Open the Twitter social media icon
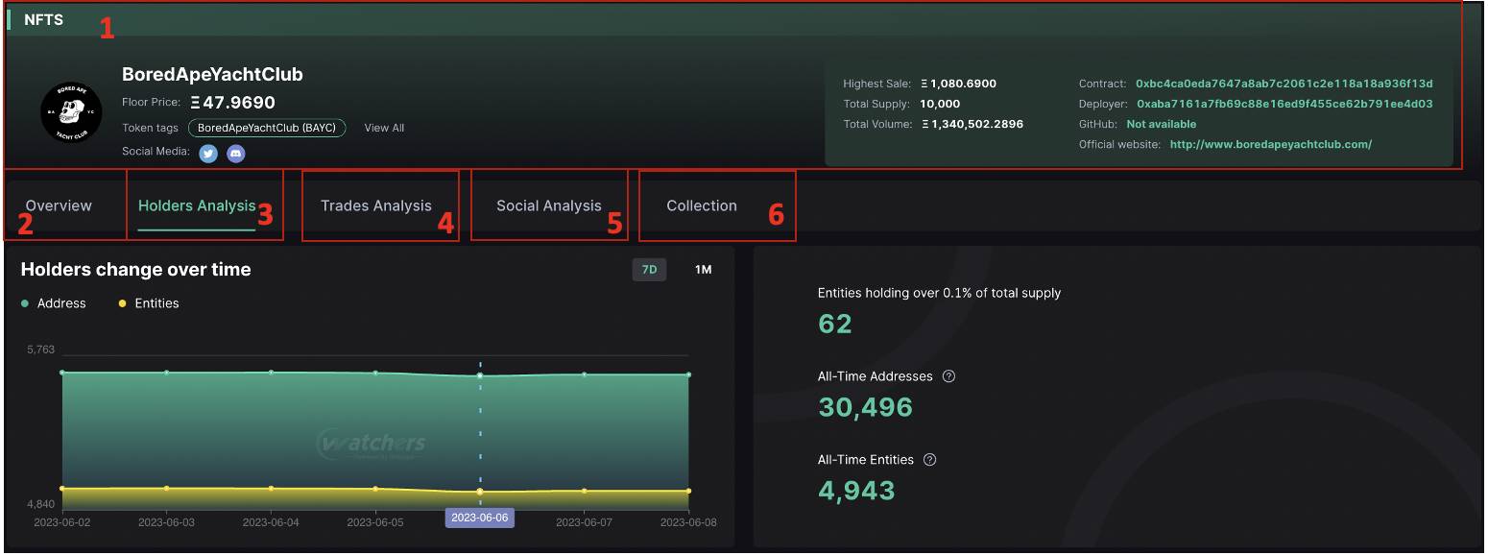The height and width of the screenshot is (555, 1488). pyautogui.click(x=208, y=153)
